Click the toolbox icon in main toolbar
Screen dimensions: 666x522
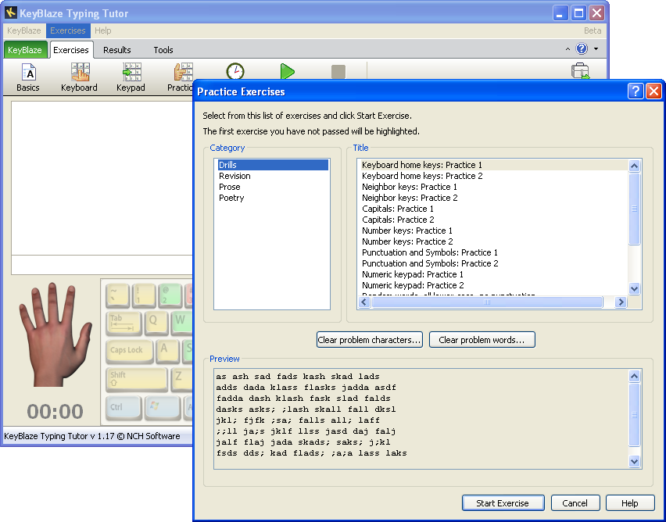pyautogui.click(x=580, y=71)
